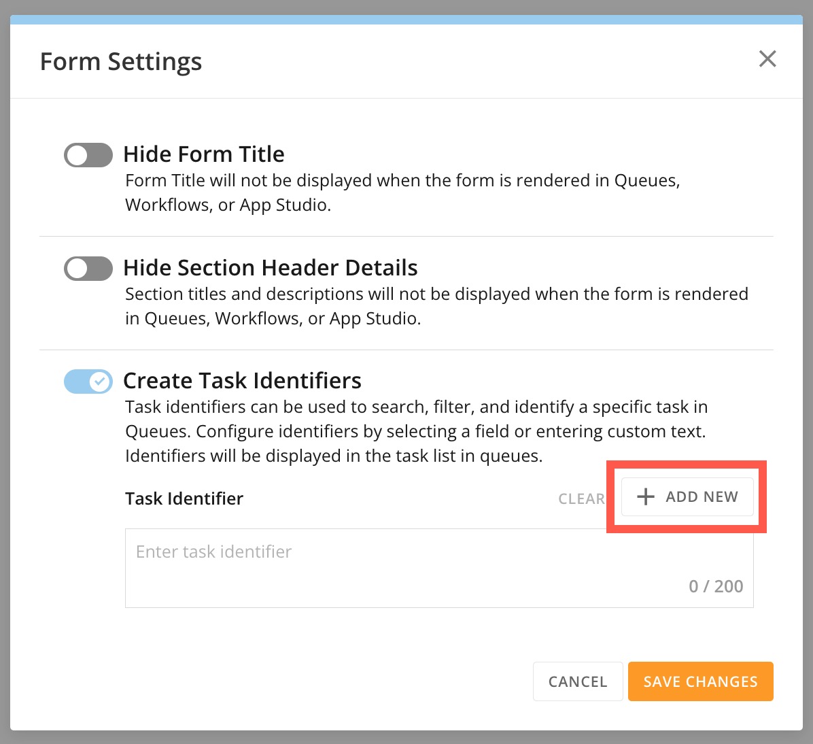
Task: Click the task identifiers description paragraph
Action: pos(416,431)
